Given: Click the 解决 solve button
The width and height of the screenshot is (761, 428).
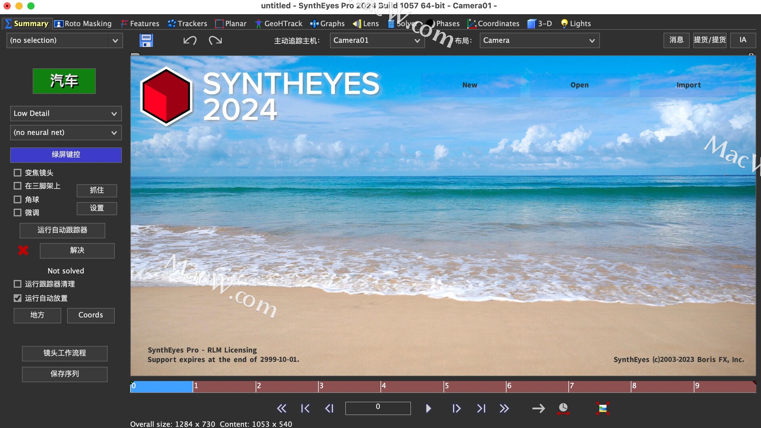Looking at the screenshot, I should point(77,250).
